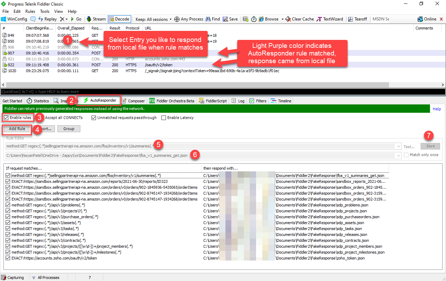Click the QuickExec command input box

coord(223,92)
